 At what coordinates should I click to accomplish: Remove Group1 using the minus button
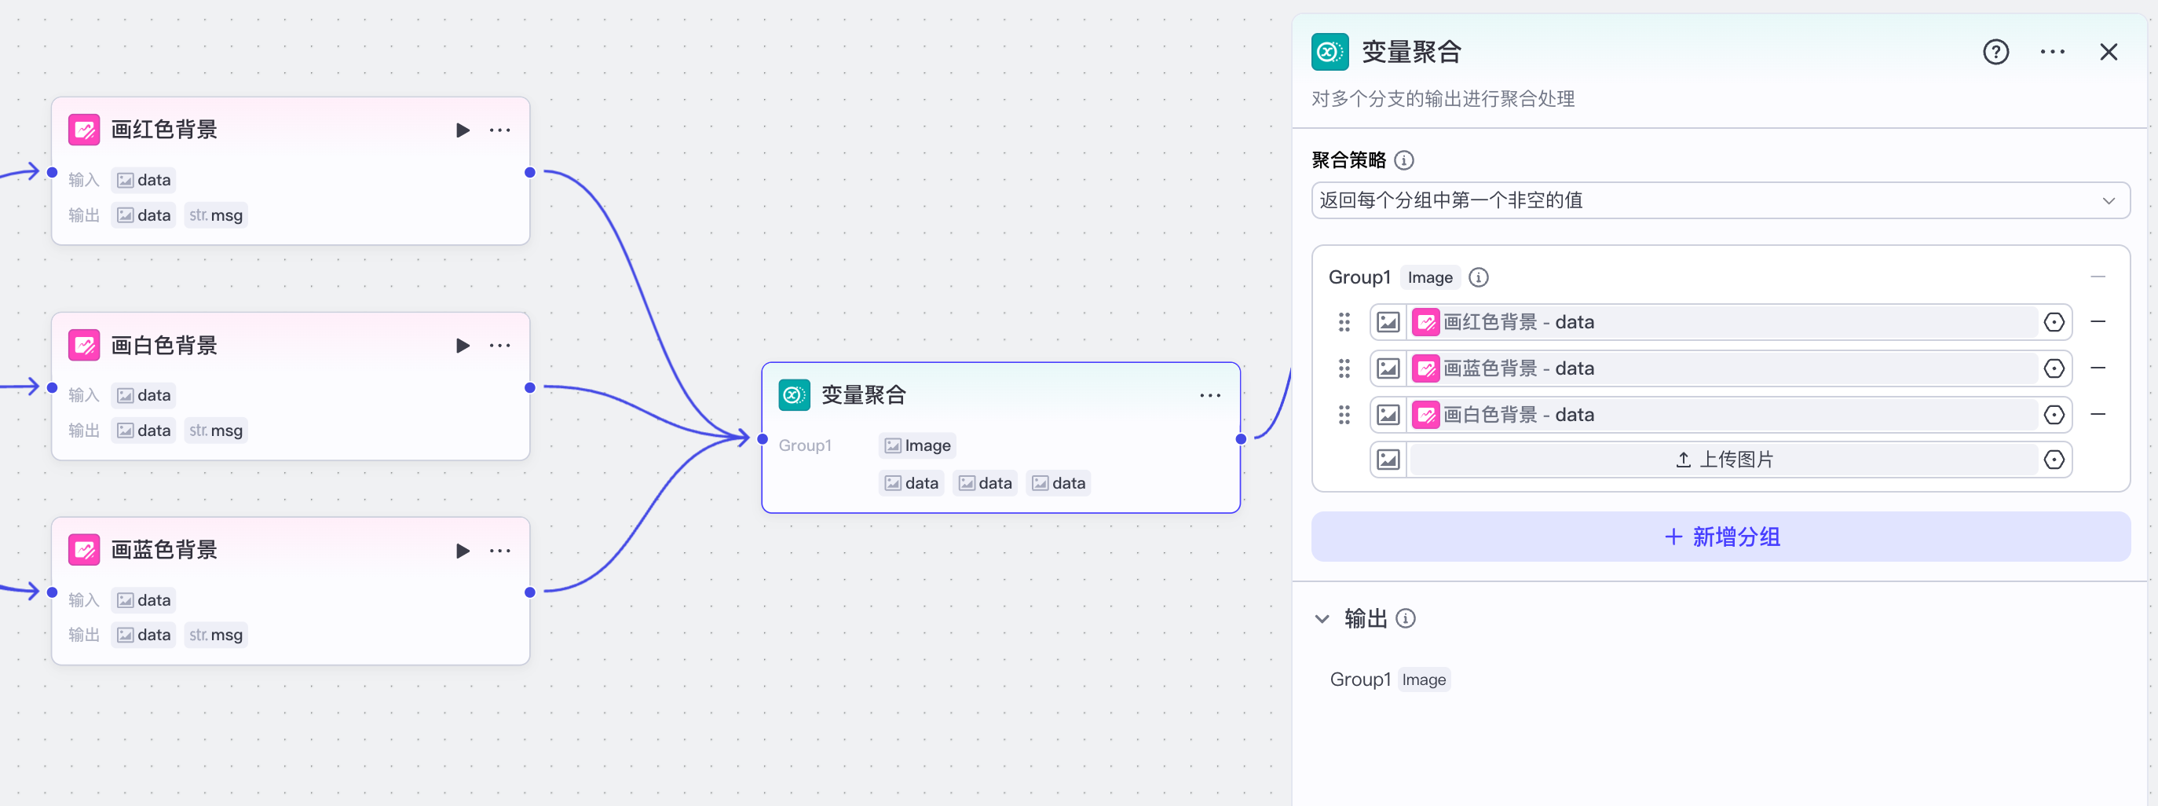(2098, 277)
